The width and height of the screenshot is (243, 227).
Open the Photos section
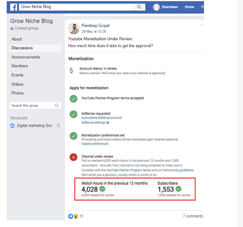(17, 93)
